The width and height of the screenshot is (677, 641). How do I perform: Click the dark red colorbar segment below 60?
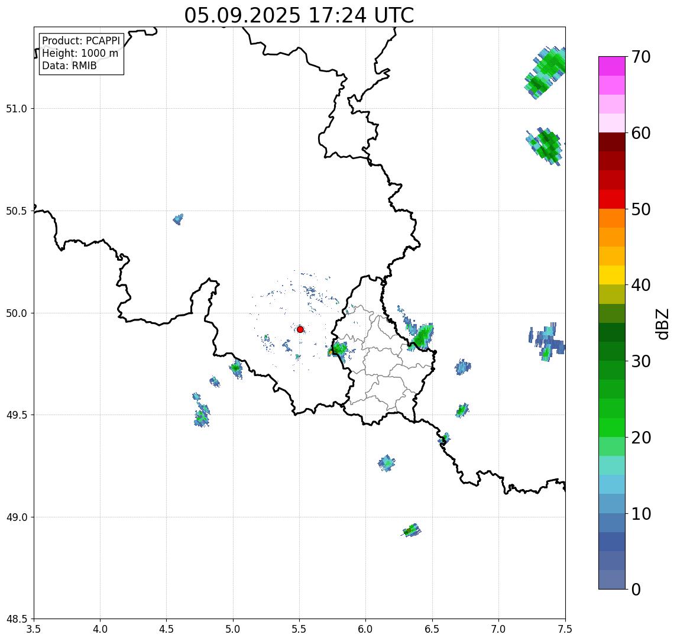click(612, 142)
